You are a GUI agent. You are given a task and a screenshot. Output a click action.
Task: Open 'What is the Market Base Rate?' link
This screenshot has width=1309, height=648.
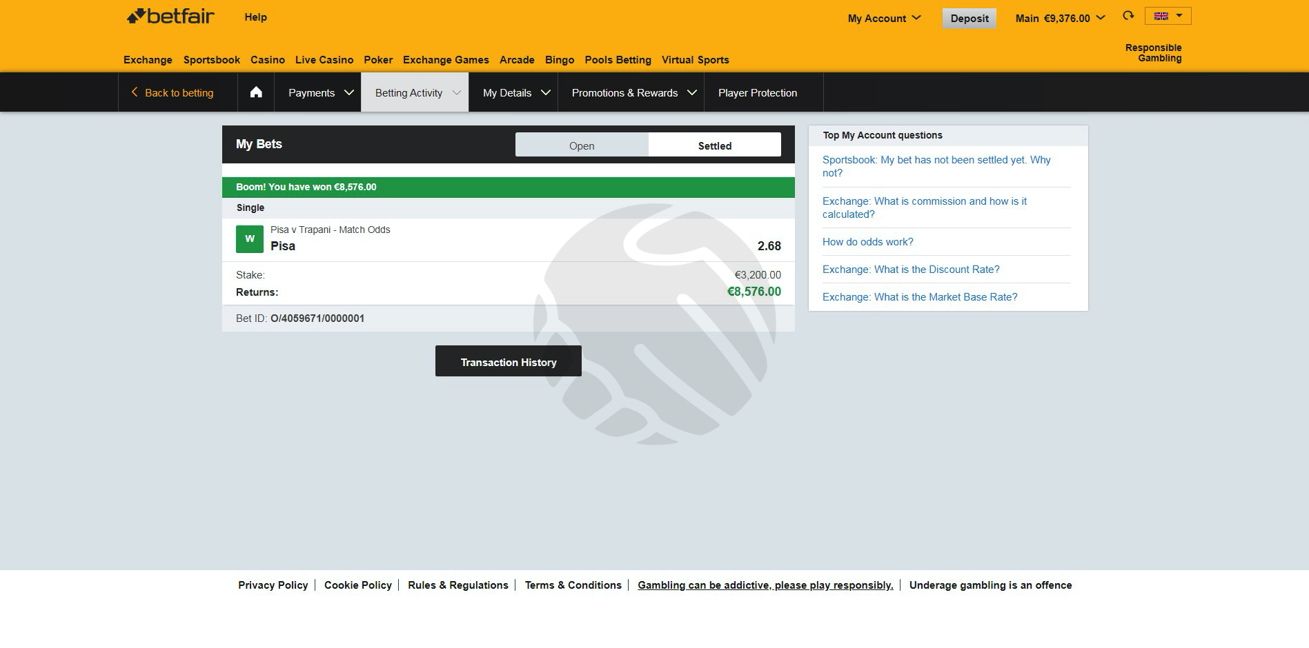point(920,297)
